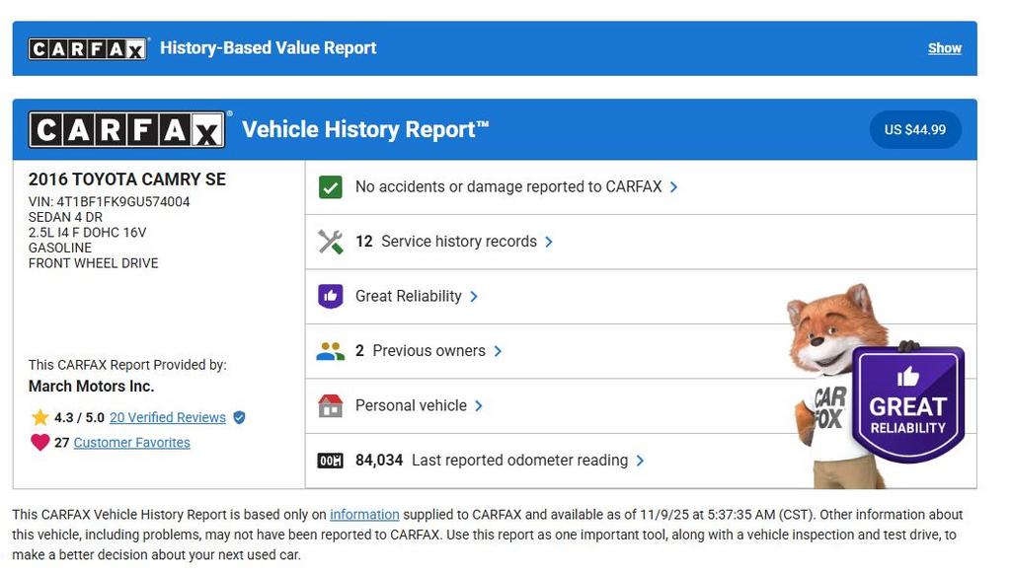Open the 20 Verified Reviews link
Viewport: 1011px width, 572px height.
pyautogui.click(x=167, y=417)
